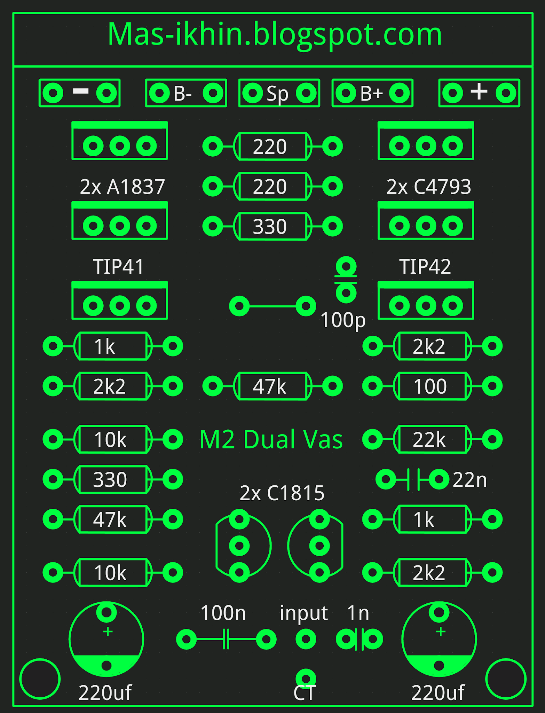
Task: Select the 330 resistor below the 220 pair
Action: point(272,226)
